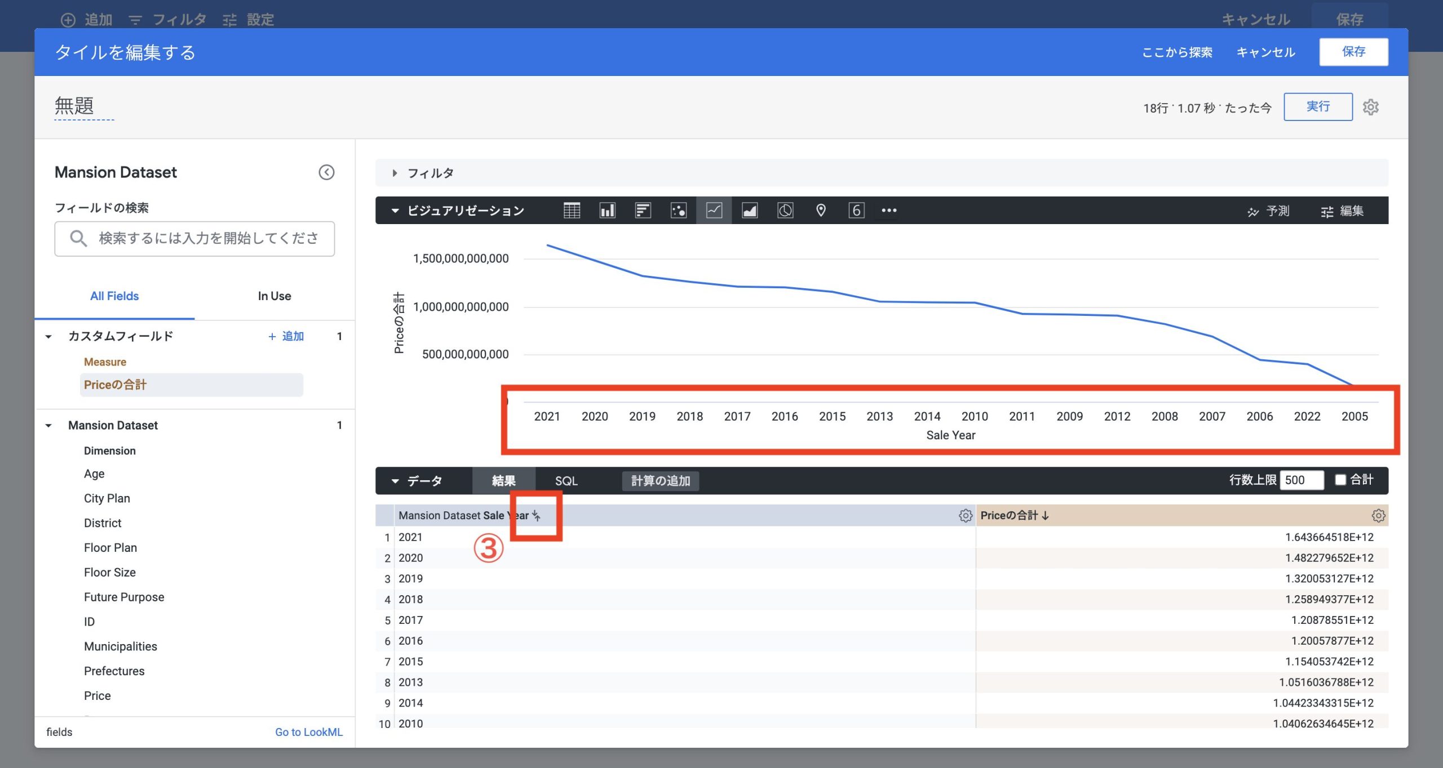The height and width of the screenshot is (768, 1443).
Task: Click キャンセル in the tile editor header
Action: click(1265, 52)
